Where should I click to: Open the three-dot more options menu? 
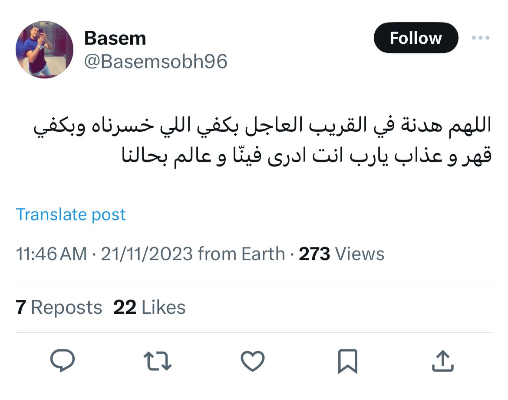(x=481, y=38)
